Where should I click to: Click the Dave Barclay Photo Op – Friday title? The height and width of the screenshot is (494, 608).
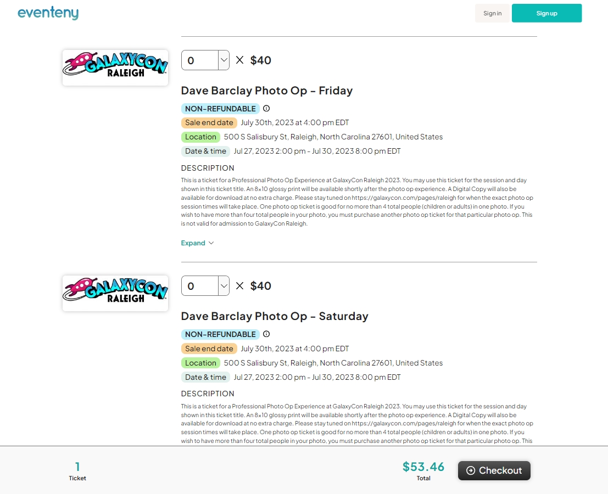click(267, 91)
